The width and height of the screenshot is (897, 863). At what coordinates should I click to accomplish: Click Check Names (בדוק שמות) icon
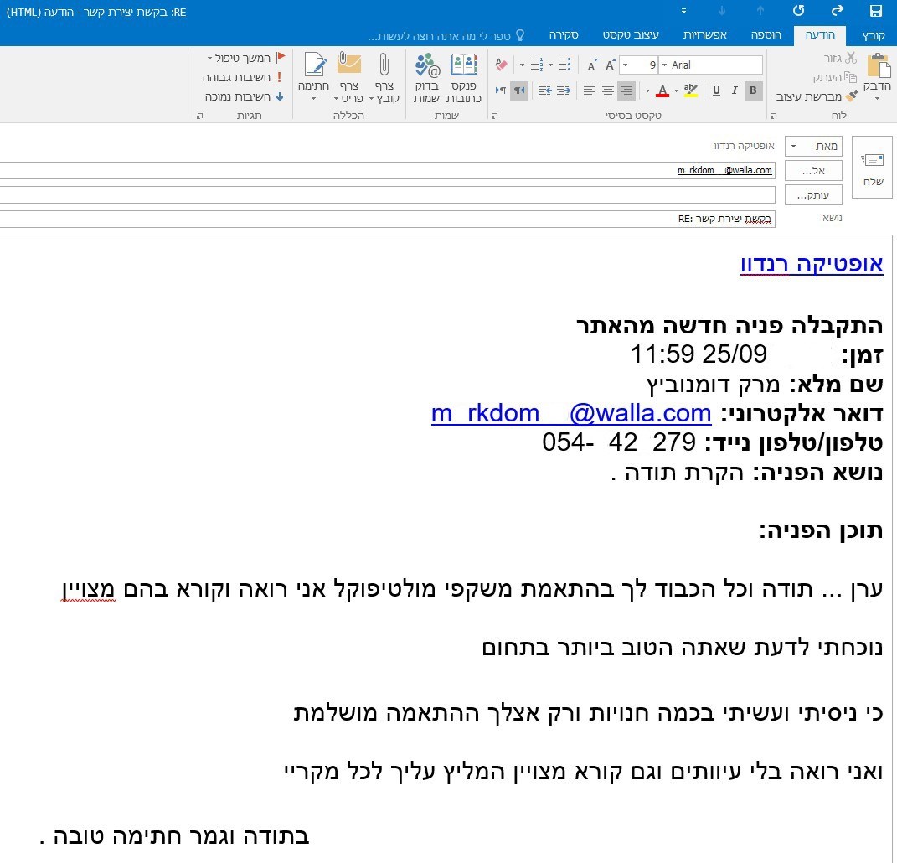coord(427,65)
